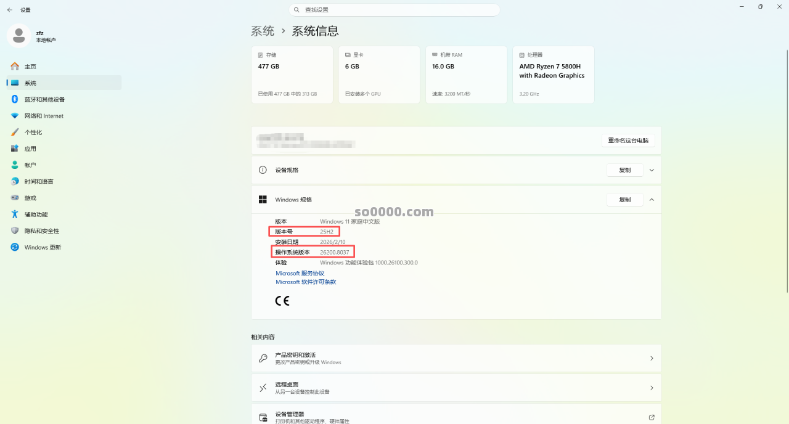The height and width of the screenshot is (424, 789).
Task: Expand the Device specifications (设备规格) section
Action: (652, 170)
